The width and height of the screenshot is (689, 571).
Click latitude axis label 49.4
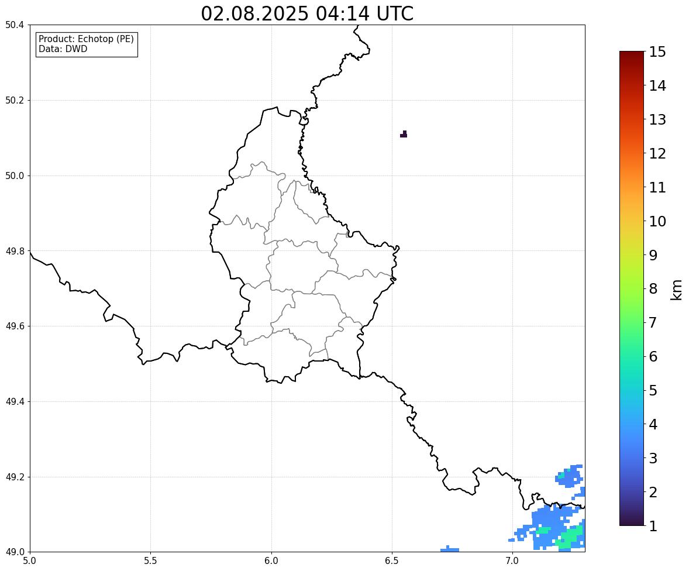pos(15,401)
